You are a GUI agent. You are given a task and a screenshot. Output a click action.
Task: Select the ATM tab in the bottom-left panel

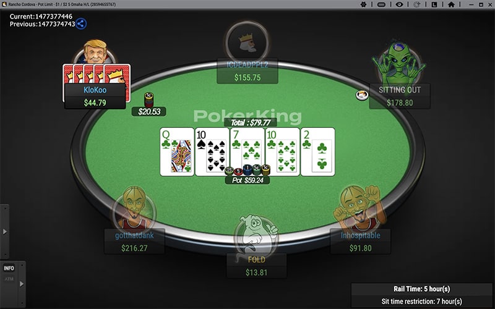coord(9,279)
